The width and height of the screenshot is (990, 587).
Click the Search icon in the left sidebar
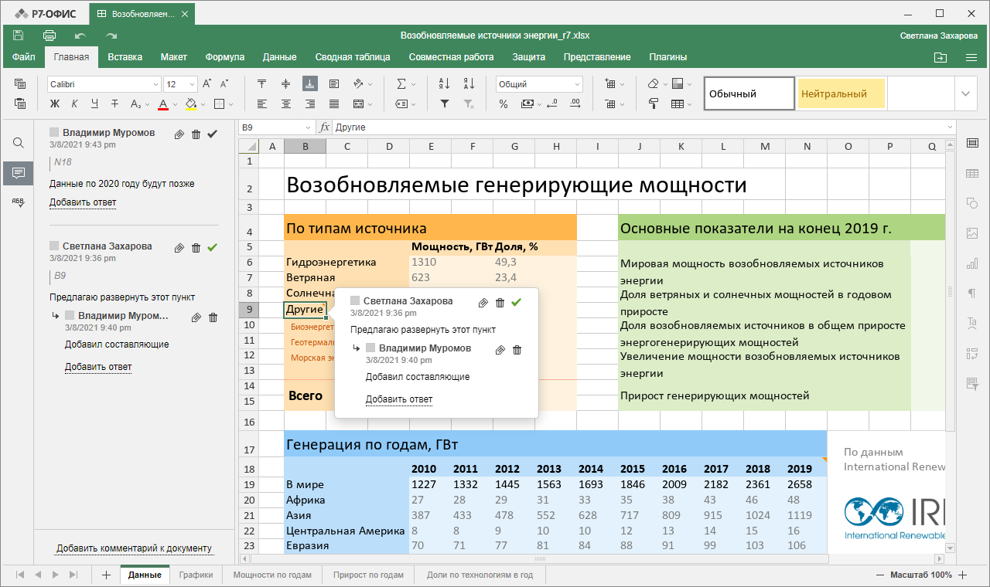(x=18, y=143)
